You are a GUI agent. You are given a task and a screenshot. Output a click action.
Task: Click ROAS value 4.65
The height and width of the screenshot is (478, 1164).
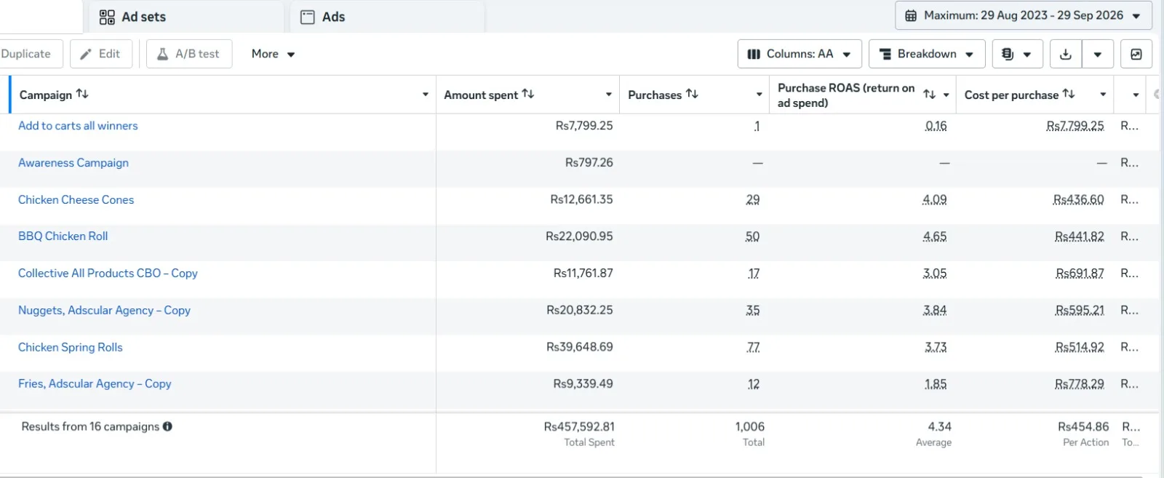click(935, 236)
